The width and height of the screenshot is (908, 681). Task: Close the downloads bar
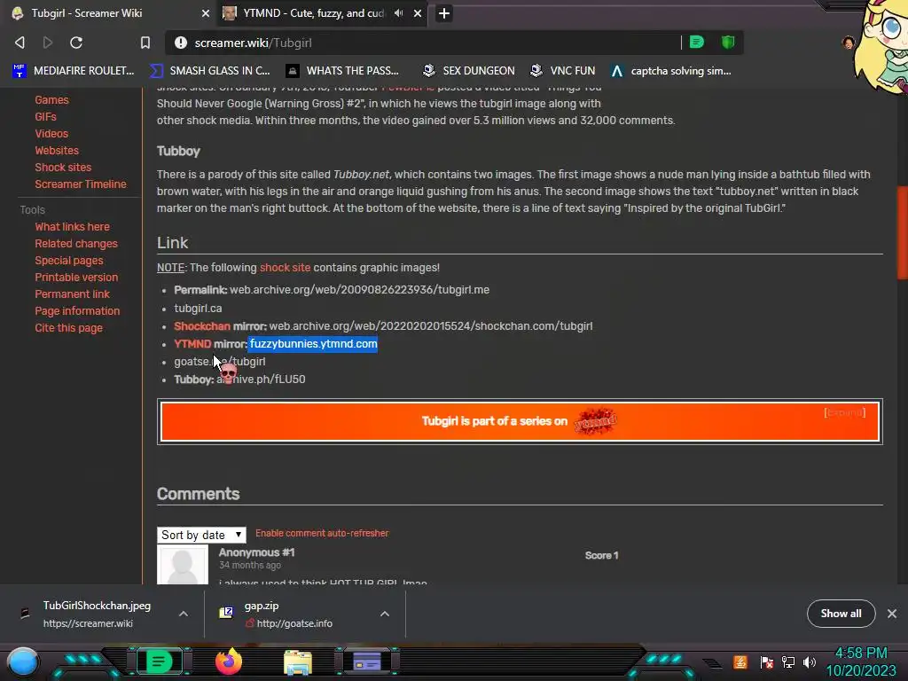(x=892, y=614)
